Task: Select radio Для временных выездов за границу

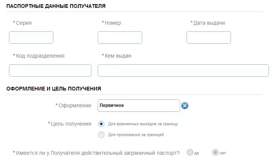Action: [101, 124]
